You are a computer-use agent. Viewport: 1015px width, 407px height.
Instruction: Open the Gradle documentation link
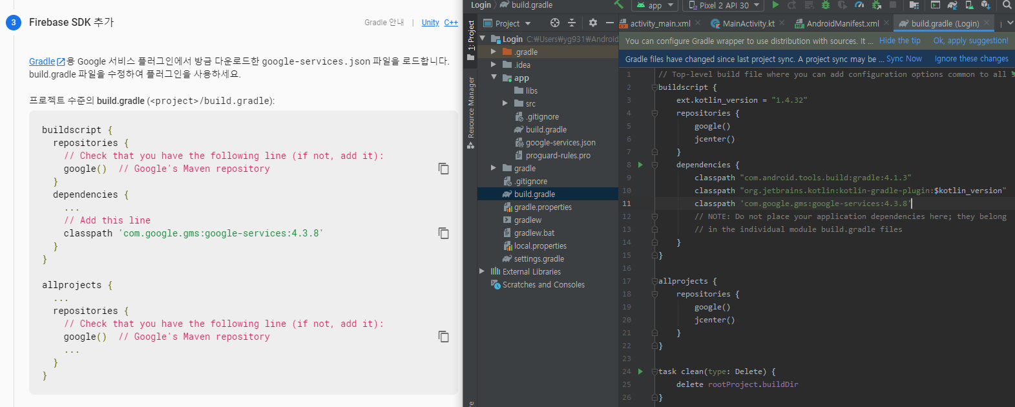(x=47, y=61)
